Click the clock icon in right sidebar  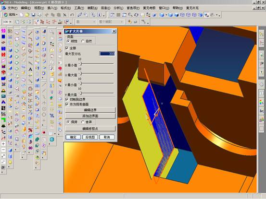point(262,84)
